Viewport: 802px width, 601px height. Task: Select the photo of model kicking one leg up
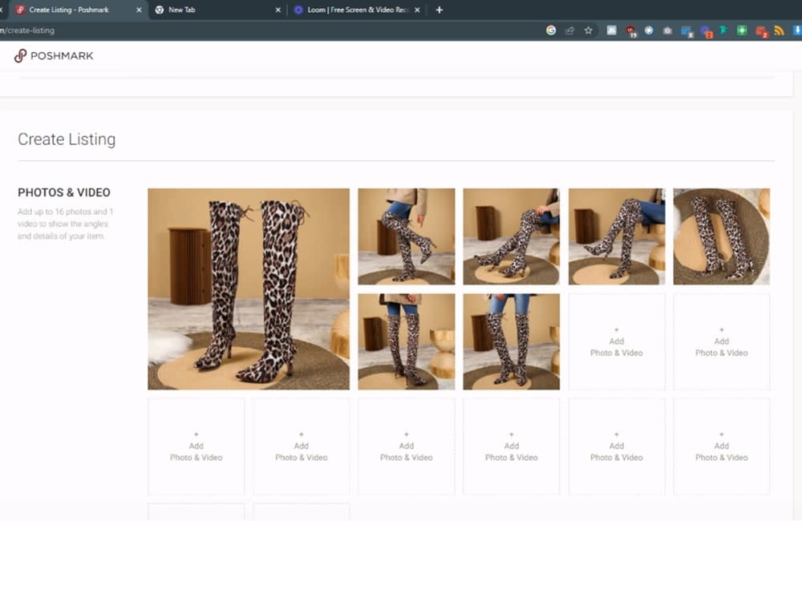(406, 236)
